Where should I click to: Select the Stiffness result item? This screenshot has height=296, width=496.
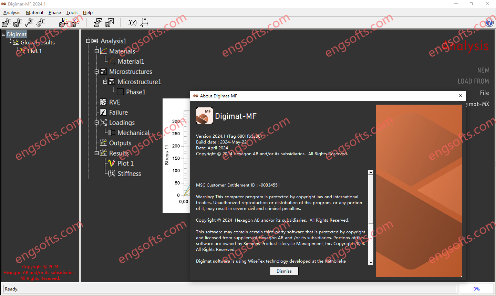pyautogui.click(x=129, y=173)
